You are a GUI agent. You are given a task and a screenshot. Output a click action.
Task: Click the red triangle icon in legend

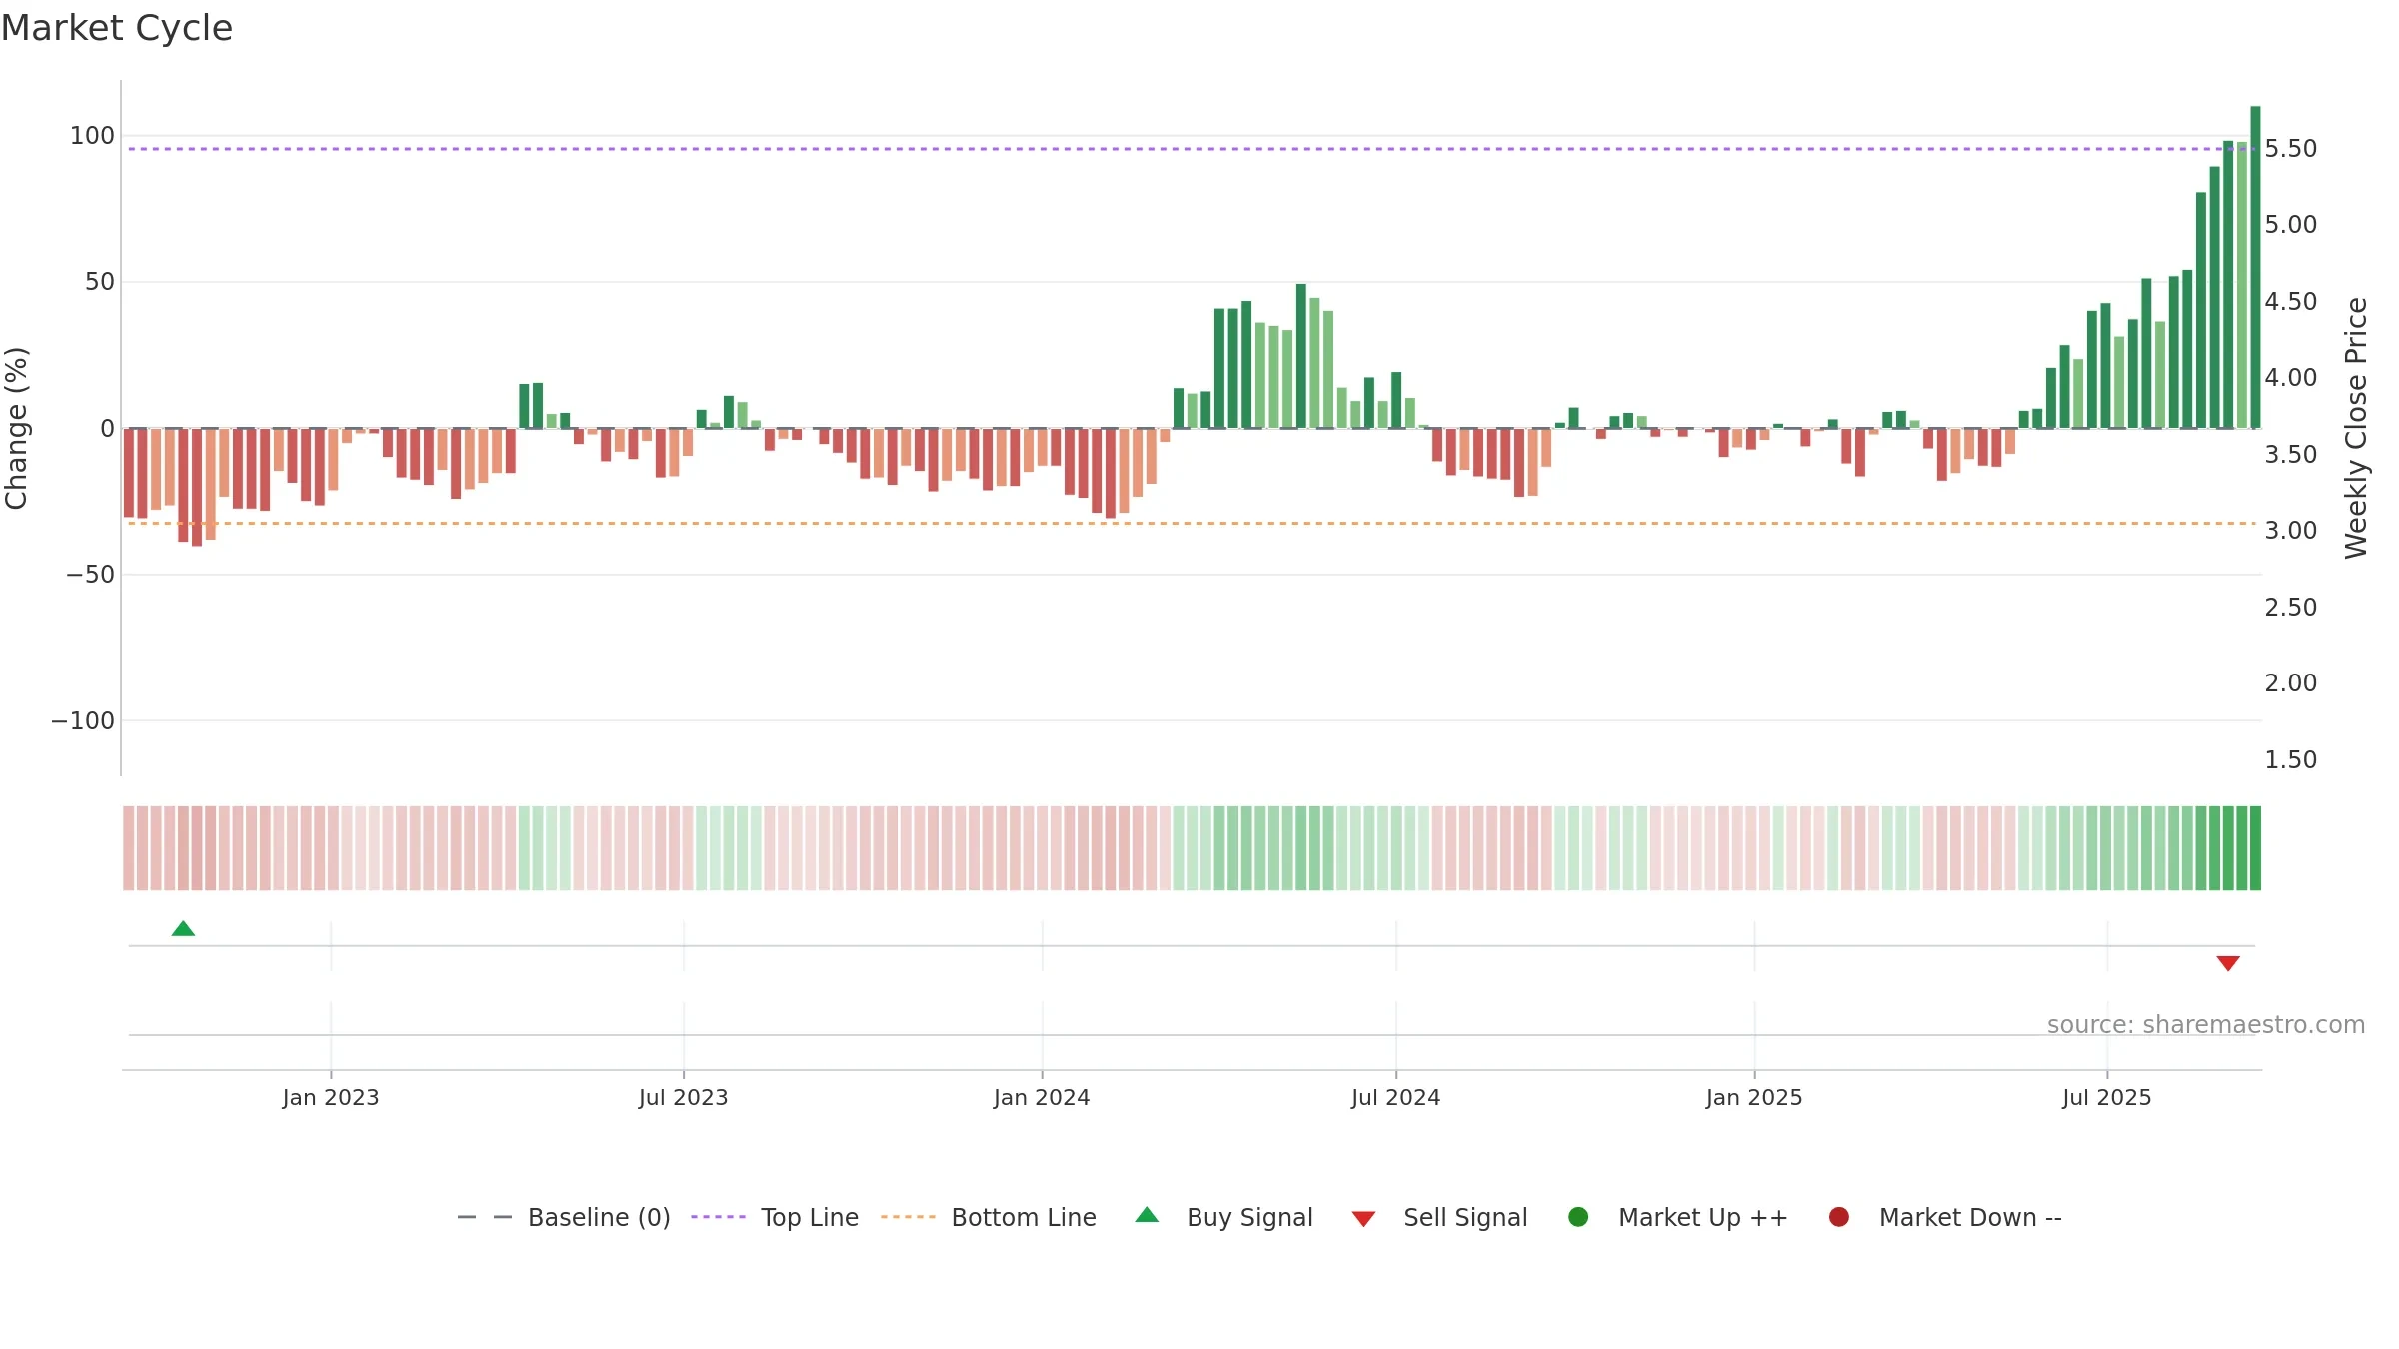[1363, 1219]
